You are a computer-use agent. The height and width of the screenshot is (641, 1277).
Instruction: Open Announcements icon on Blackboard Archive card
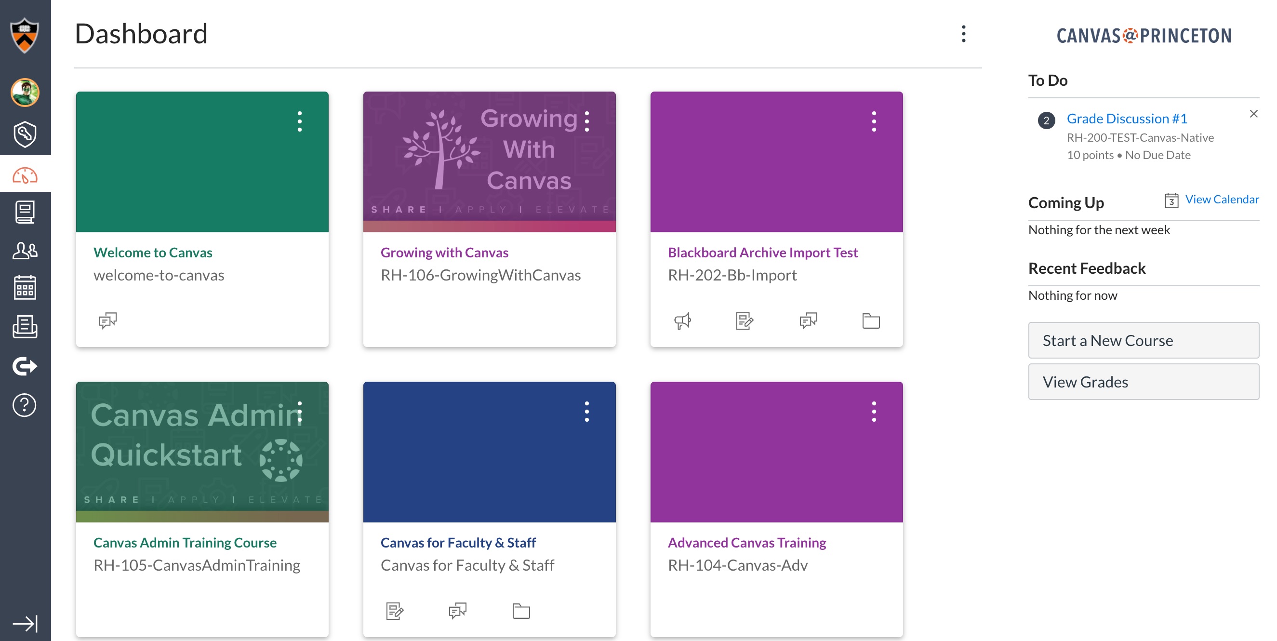coord(682,321)
